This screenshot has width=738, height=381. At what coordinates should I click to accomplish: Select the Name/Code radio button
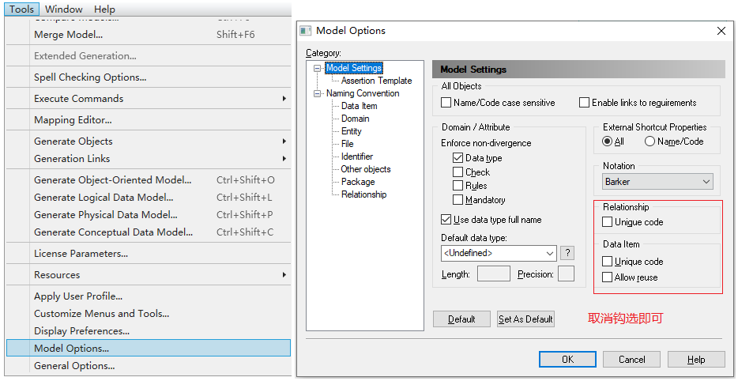pos(650,141)
